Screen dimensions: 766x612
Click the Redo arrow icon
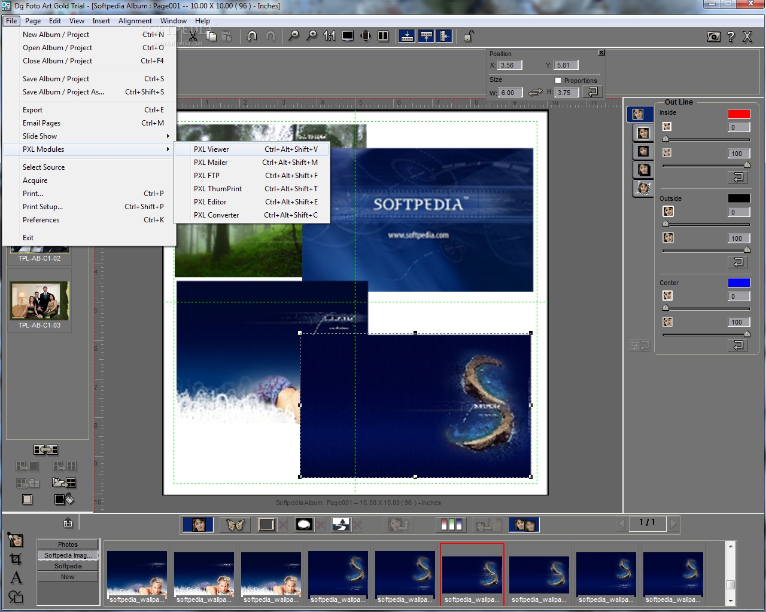270,36
